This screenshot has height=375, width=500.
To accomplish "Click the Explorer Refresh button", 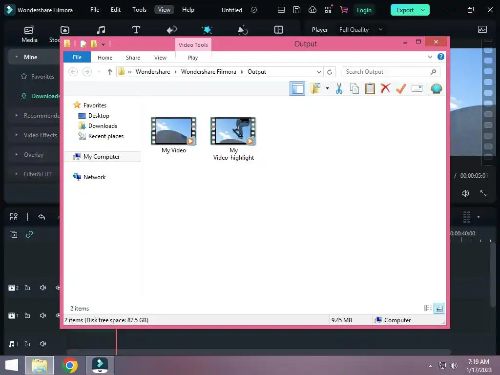I will [330, 72].
